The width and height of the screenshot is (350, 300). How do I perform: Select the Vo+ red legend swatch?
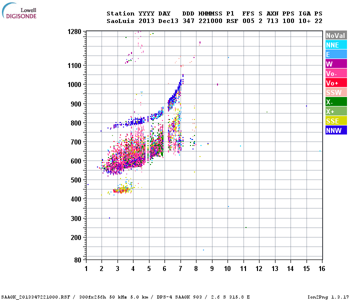pos(336,83)
